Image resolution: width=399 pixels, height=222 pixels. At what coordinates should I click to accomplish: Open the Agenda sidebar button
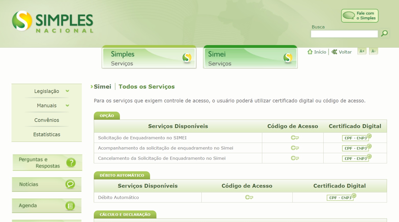(x=47, y=206)
